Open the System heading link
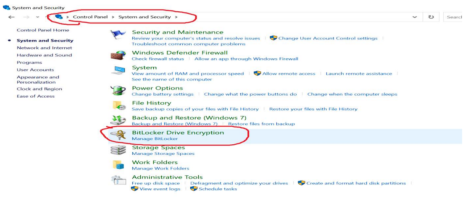476x216 pixels. pos(144,68)
